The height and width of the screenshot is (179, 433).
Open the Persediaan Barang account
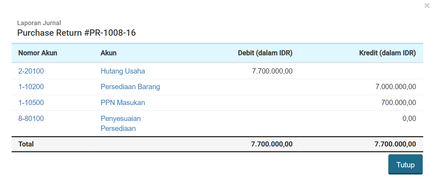coord(130,87)
